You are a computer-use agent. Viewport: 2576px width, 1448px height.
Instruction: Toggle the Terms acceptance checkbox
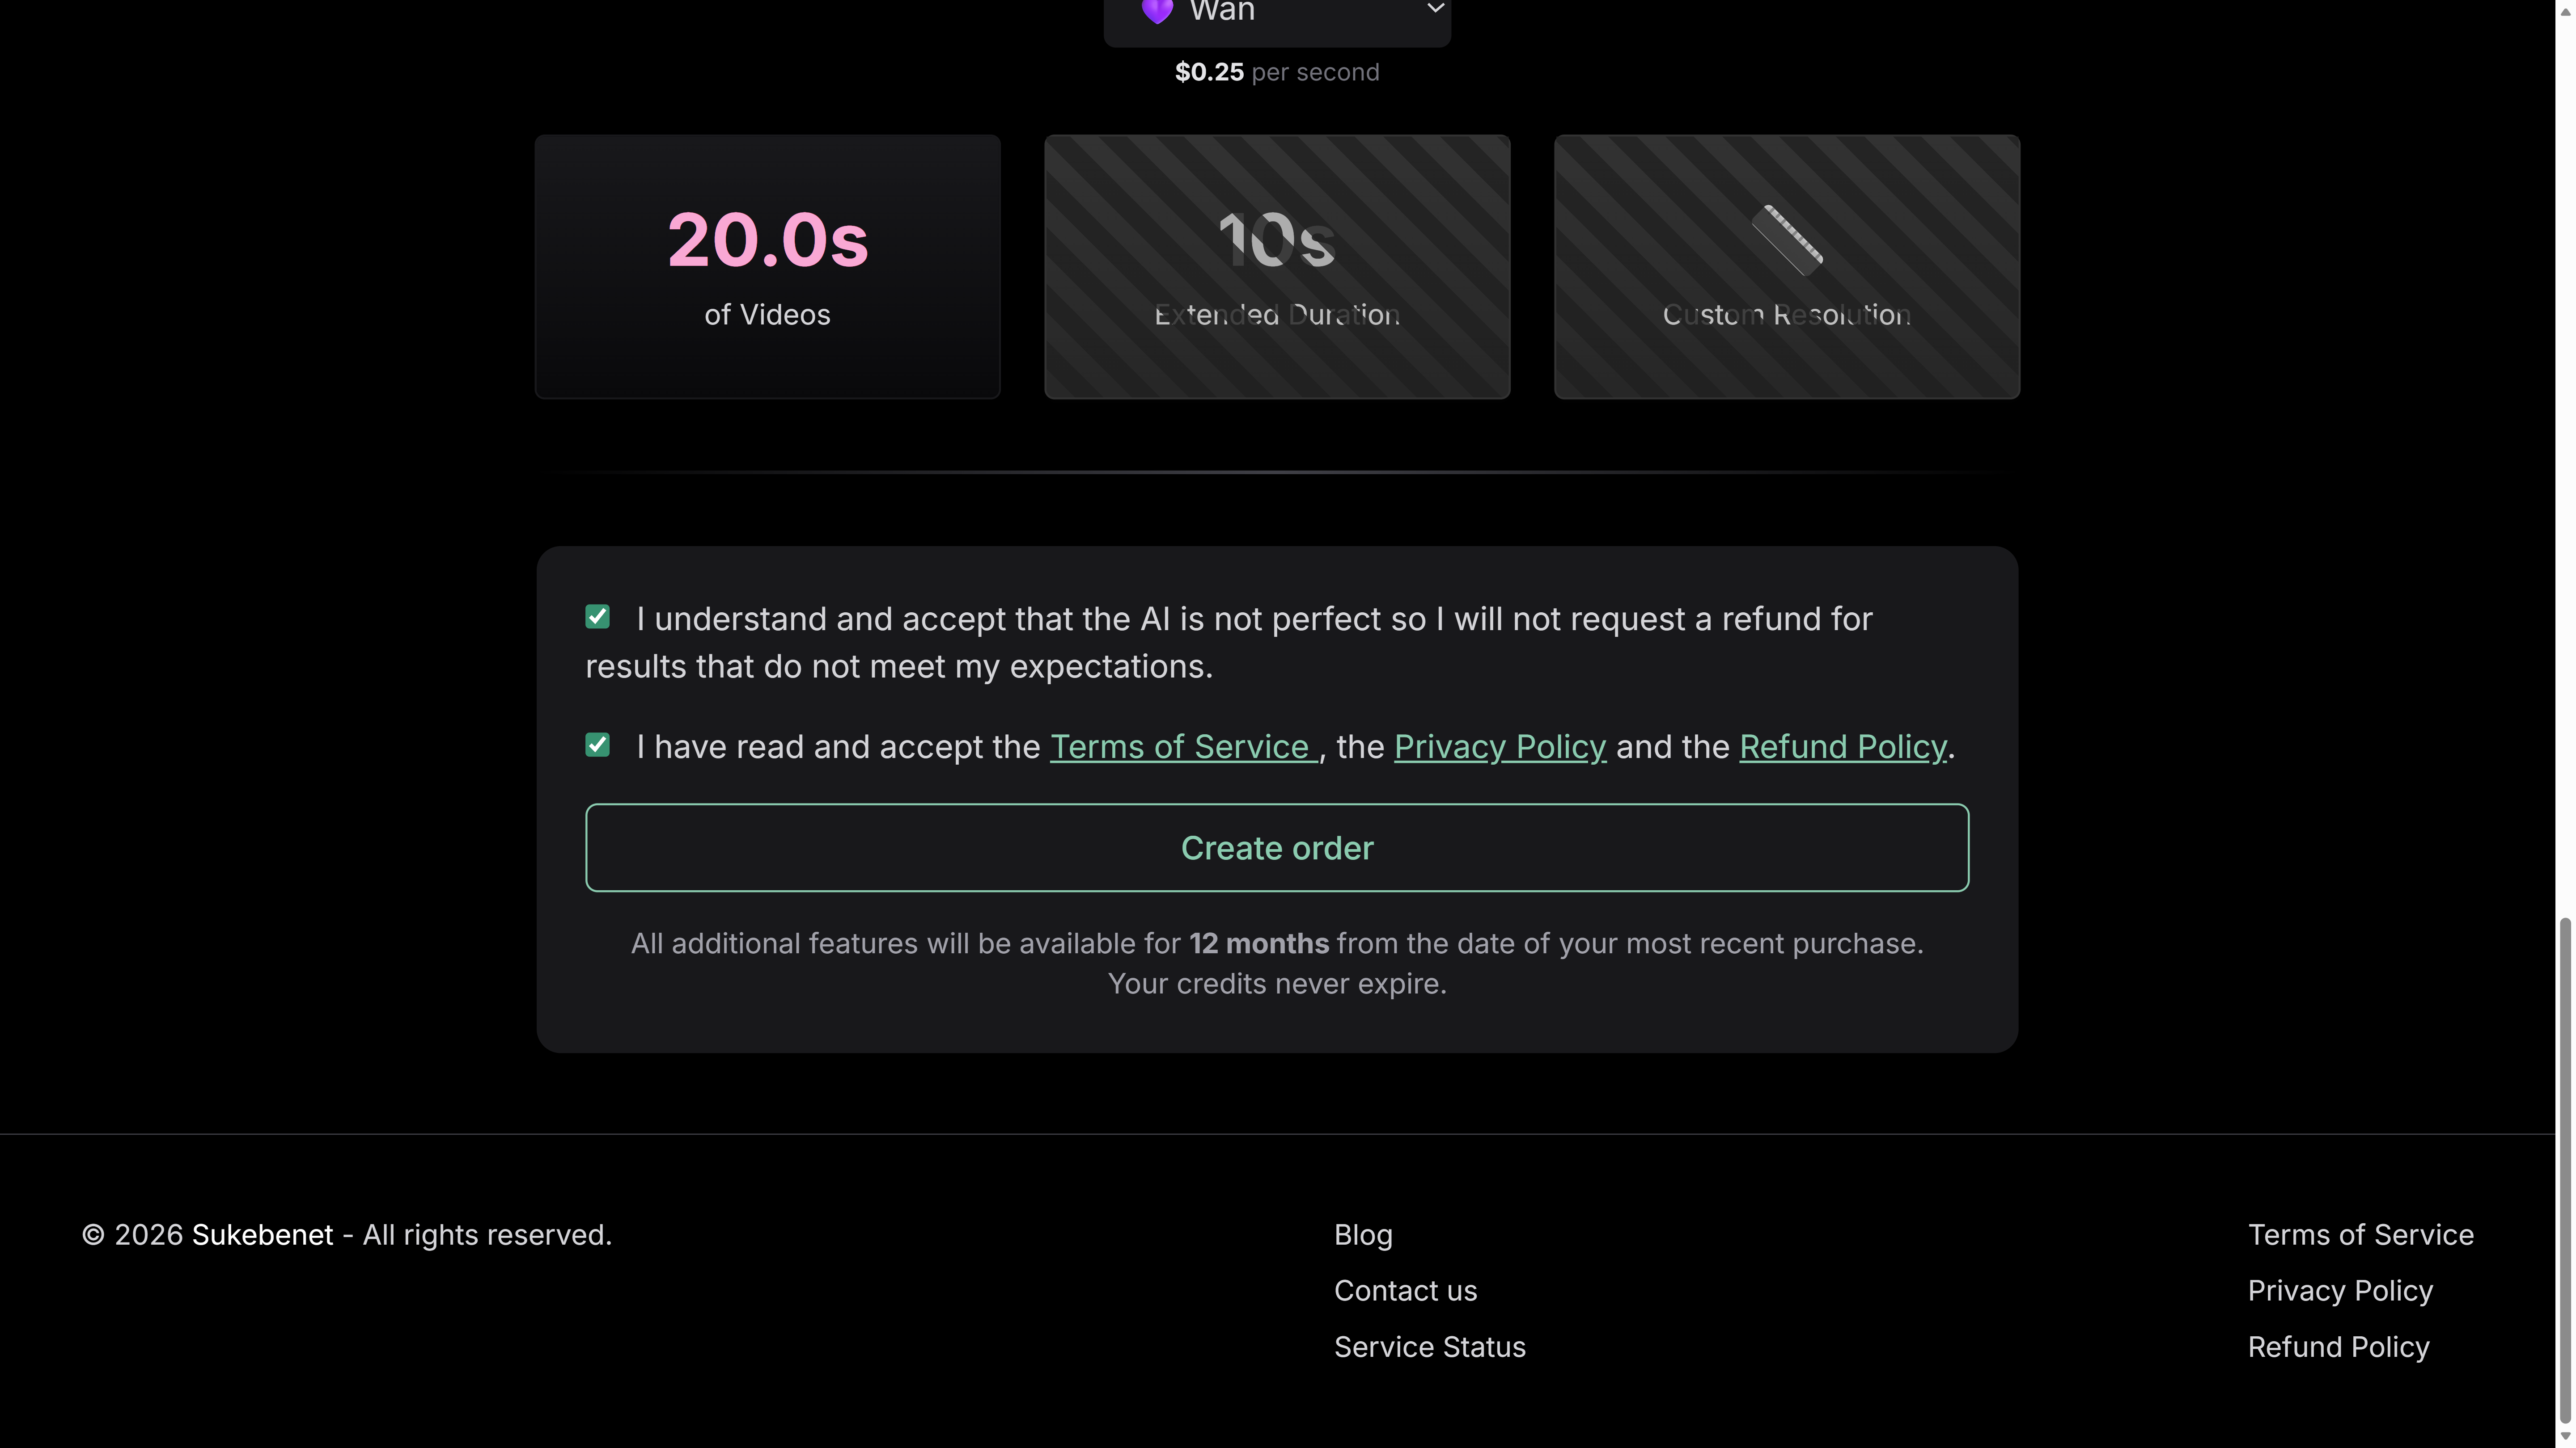tap(597, 745)
